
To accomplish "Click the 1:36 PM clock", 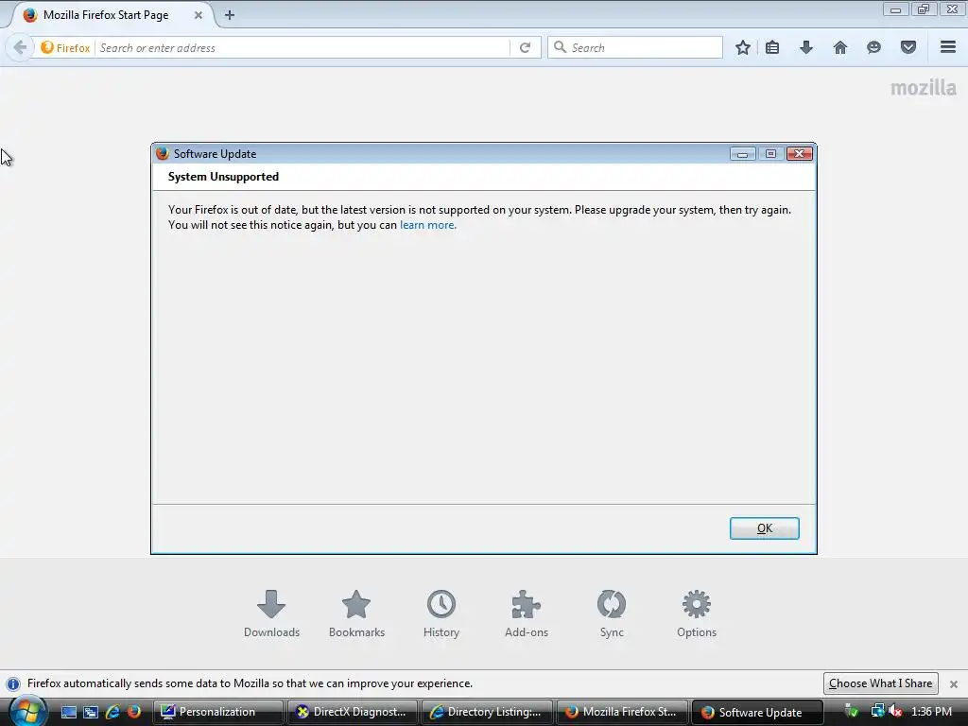I will click(x=931, y=712).
